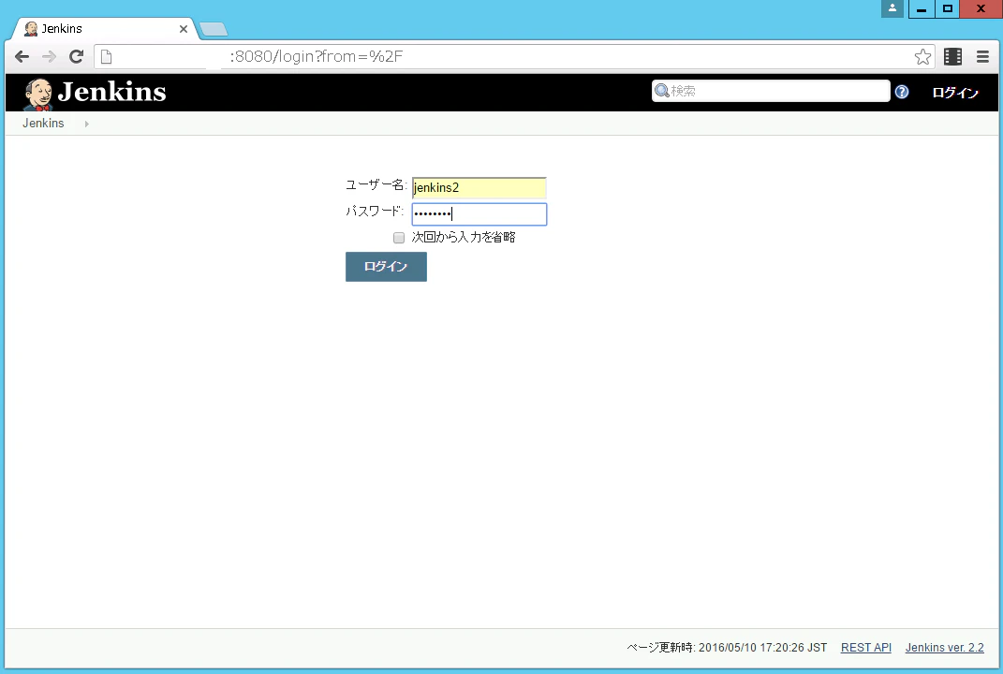Focus the ユーザー名 input field
Screen dimensions: 1003x674
pyautogui.click(x=479, y=188)
